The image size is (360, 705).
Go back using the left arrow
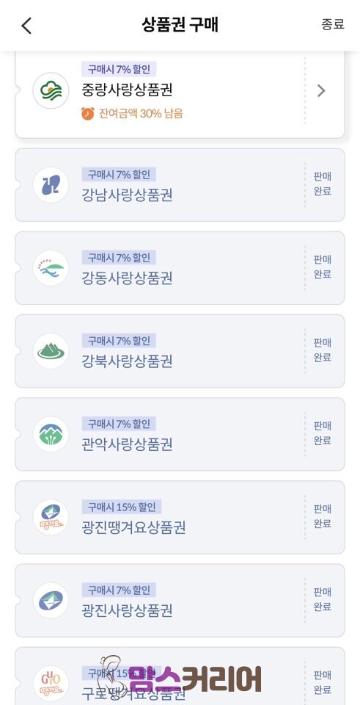coord(26,26)
